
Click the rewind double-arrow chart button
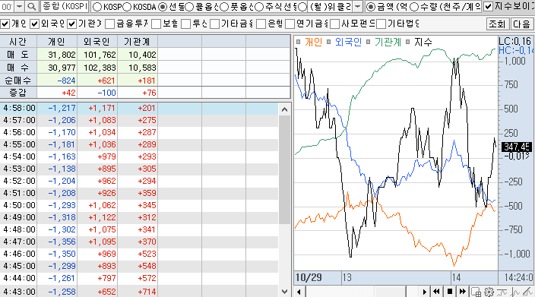436,292
